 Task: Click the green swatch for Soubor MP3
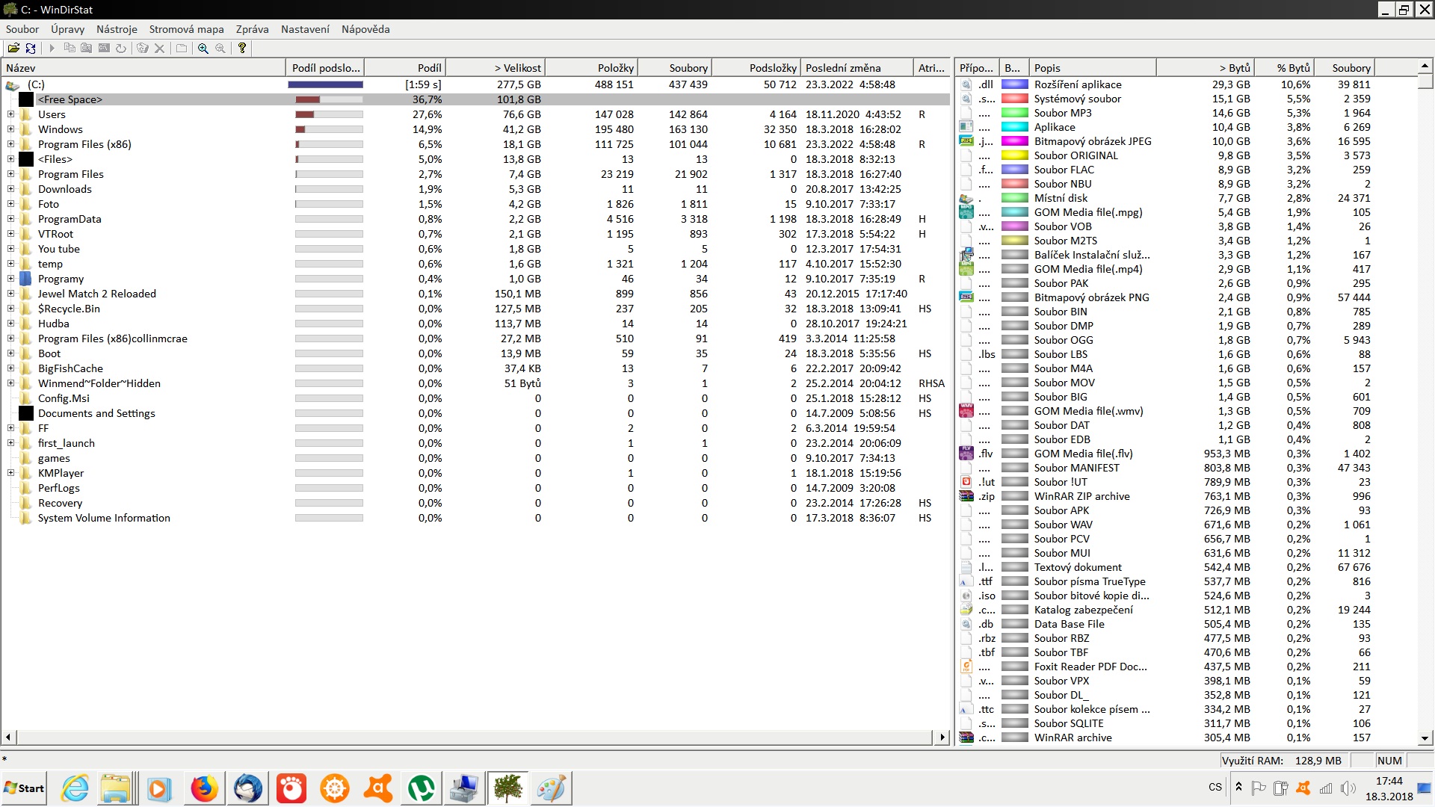tap(1014, 113)
